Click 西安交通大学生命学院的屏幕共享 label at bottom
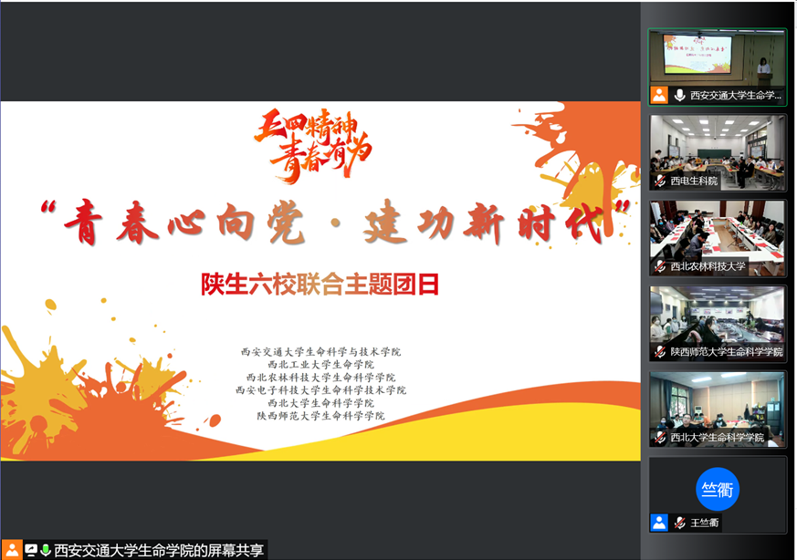This screenshot has height=560, width=797. [x=159, y=550]
